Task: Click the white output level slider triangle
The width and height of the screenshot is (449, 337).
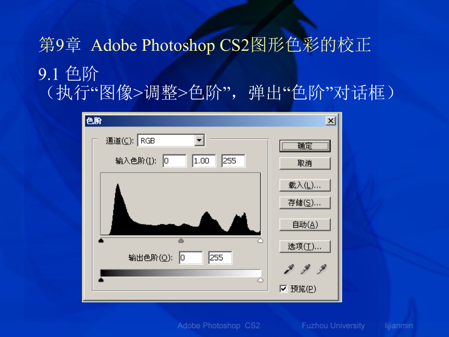Action: point(260,279)
